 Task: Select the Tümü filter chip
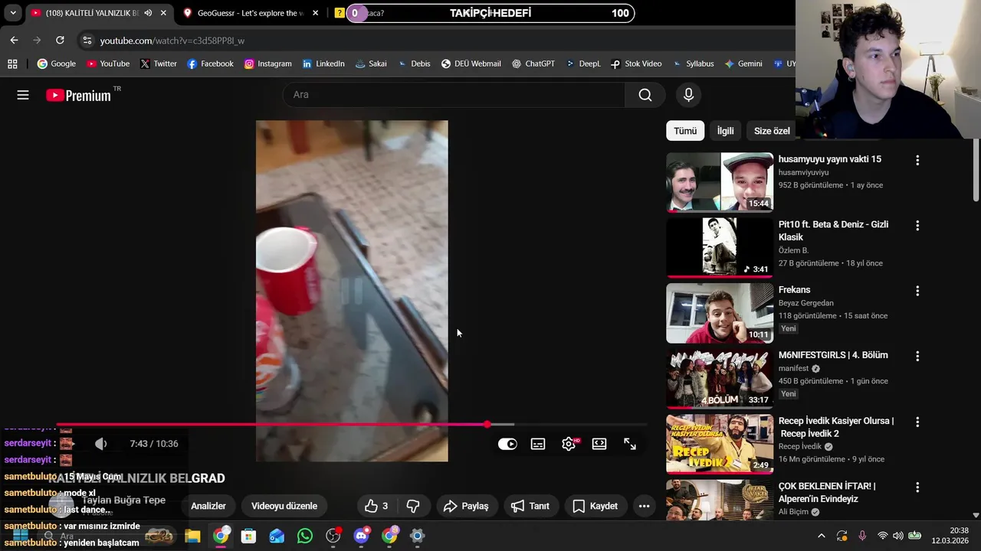tap(685, 131)
